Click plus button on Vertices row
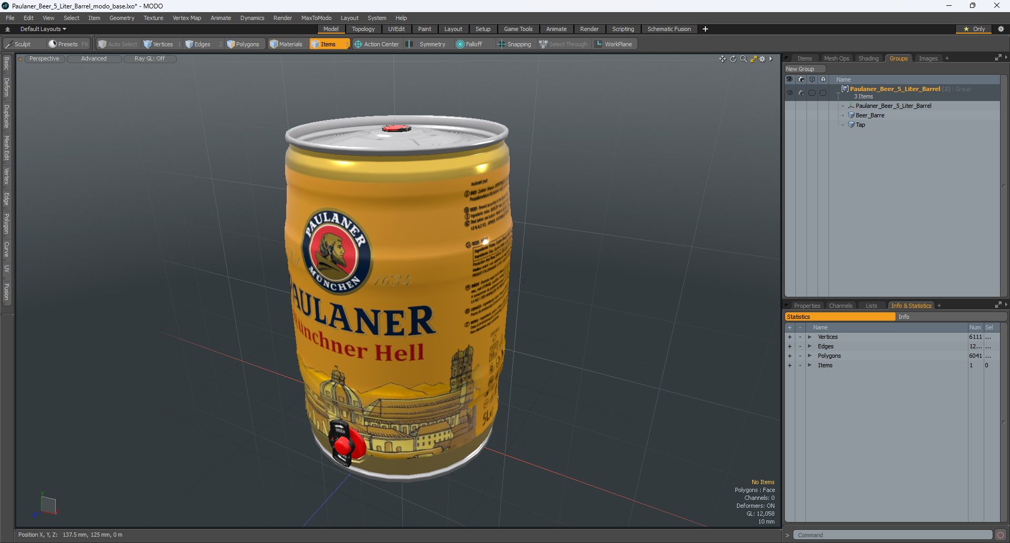The width and height of the screenshot is (1010, 543). point(790,337)
